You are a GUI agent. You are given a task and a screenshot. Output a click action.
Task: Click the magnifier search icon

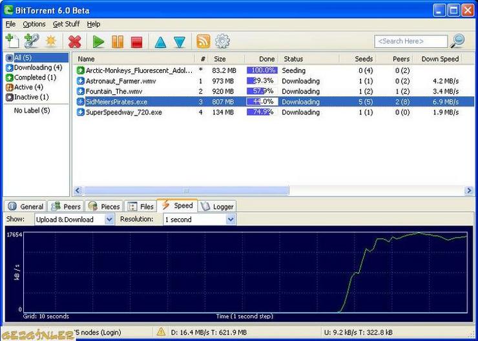pyautogui.click(x=457, y=41)
